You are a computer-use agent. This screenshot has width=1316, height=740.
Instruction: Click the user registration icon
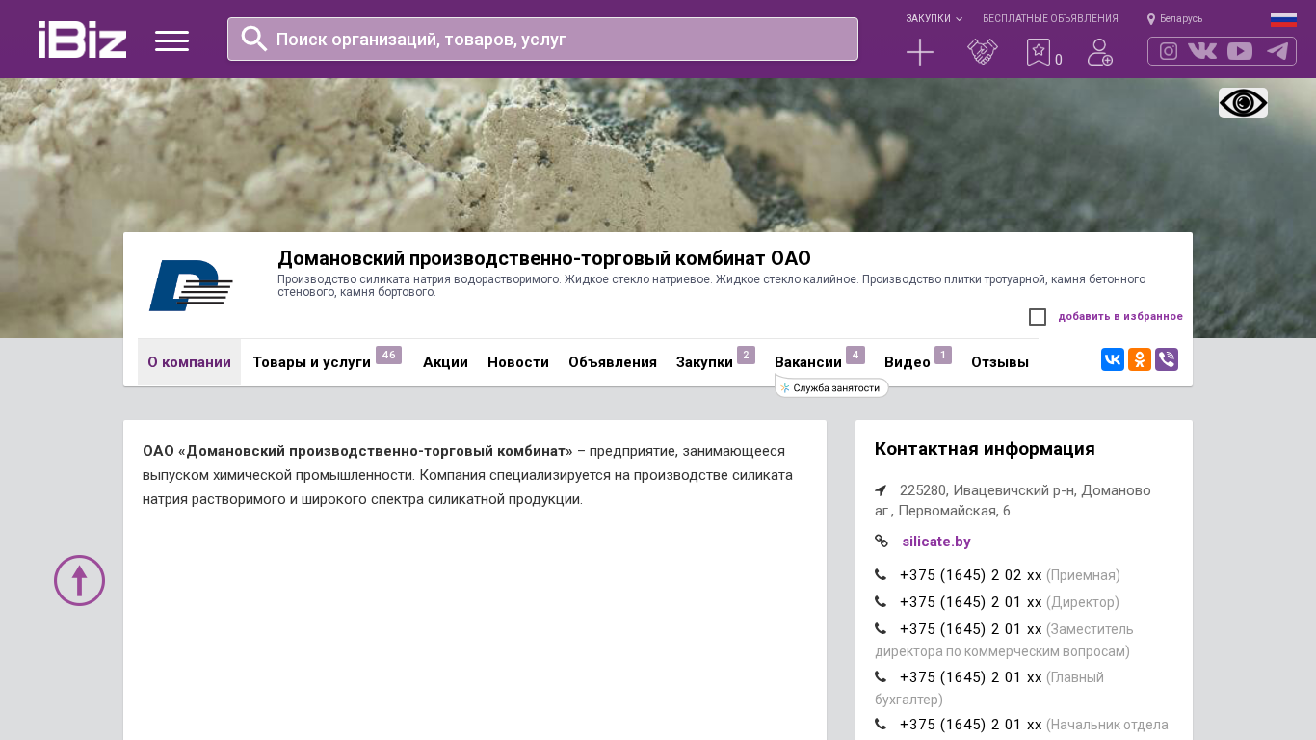tap(1100, 52)
